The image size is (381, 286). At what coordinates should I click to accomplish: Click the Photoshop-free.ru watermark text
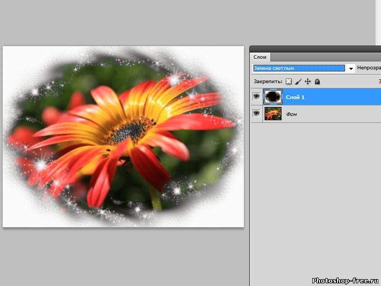pyautogui.click(x=345, y=280)
